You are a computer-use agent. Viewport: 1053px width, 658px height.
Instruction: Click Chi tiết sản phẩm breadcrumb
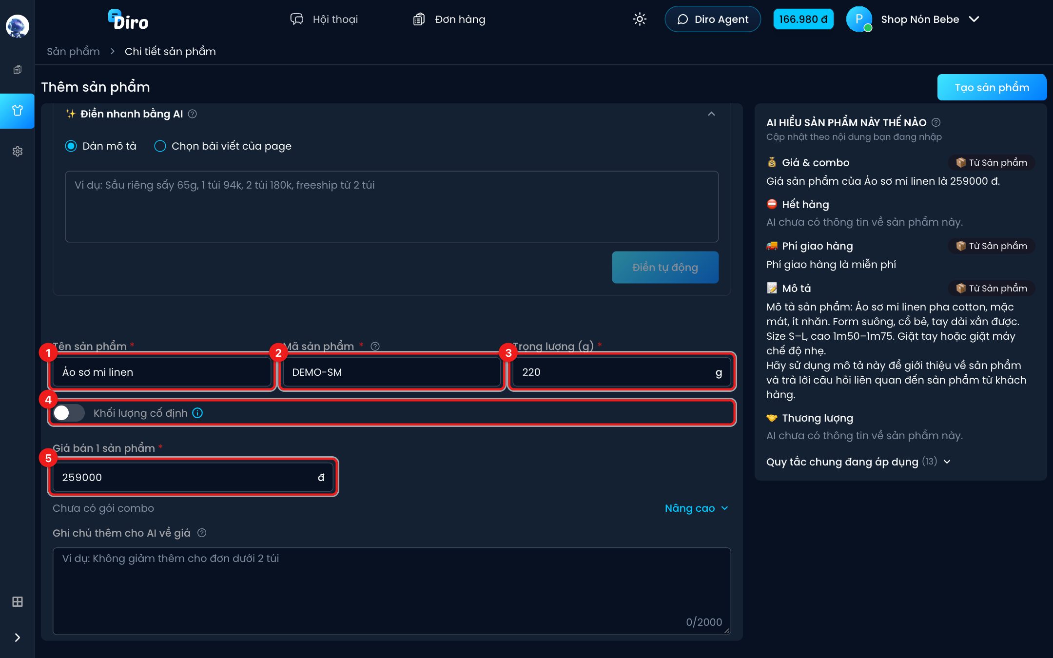click(x=170, y=51)
